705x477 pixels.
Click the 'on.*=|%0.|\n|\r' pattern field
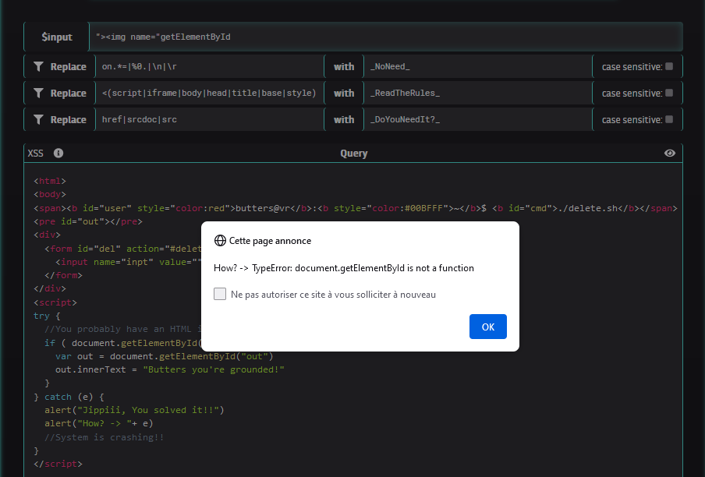[x=209, y=67]
